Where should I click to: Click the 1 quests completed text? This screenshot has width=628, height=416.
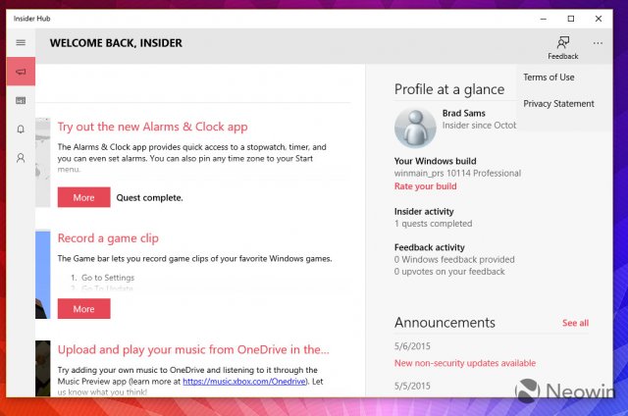click(x=433, y=224)
